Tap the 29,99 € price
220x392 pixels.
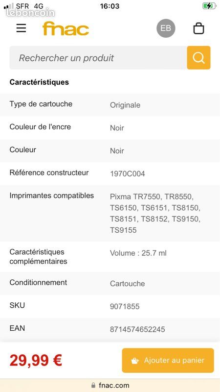click(x=36, y=360)
